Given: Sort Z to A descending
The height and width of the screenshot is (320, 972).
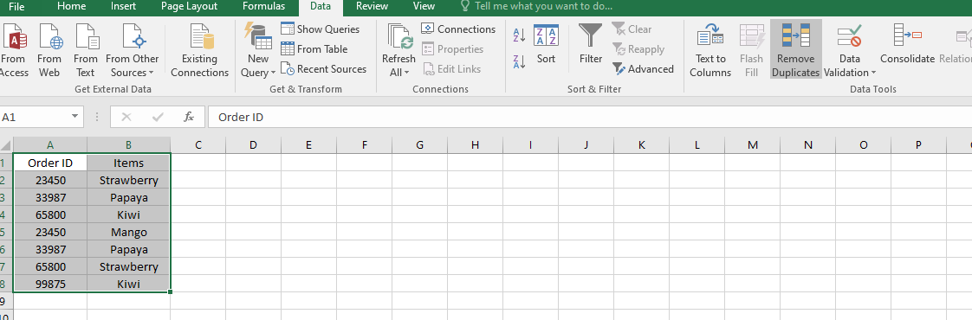Looking at the screenshot, I should pos(520,61).
